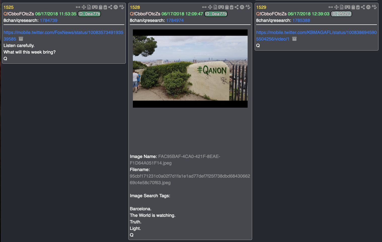The height and width of the screenshot is (242, 382).
Task: Click horizontal resize arrows icon on post 1528
Action: pyautogui.click(x=204, y=7)
